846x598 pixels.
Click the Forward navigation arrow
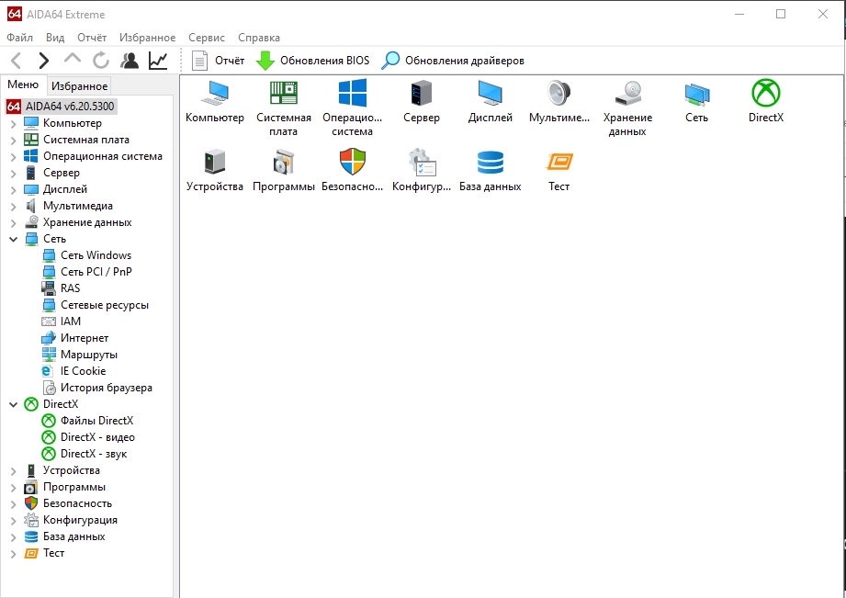44,61
